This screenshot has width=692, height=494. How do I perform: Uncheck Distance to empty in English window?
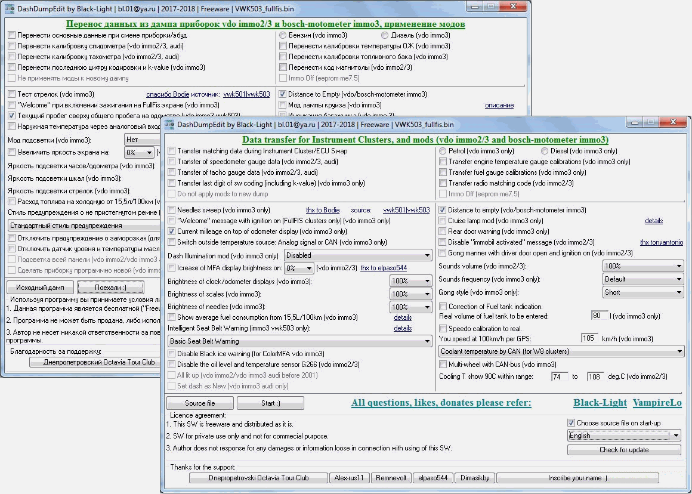click(443, 210)
